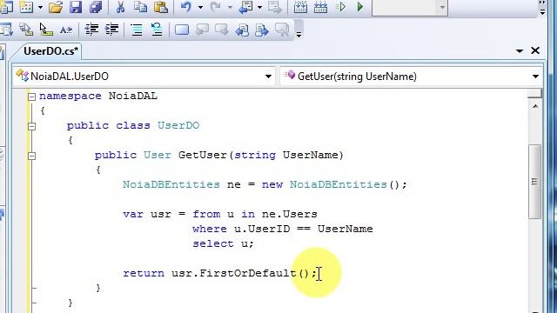Click the Increase Indent icon

click(111, 30)
